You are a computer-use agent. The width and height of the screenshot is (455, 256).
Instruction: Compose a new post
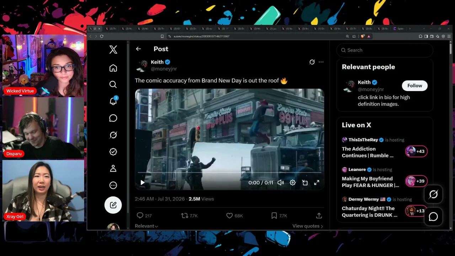113,205
